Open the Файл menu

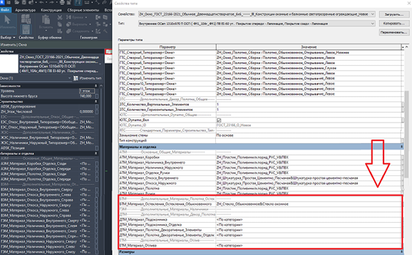5,10
